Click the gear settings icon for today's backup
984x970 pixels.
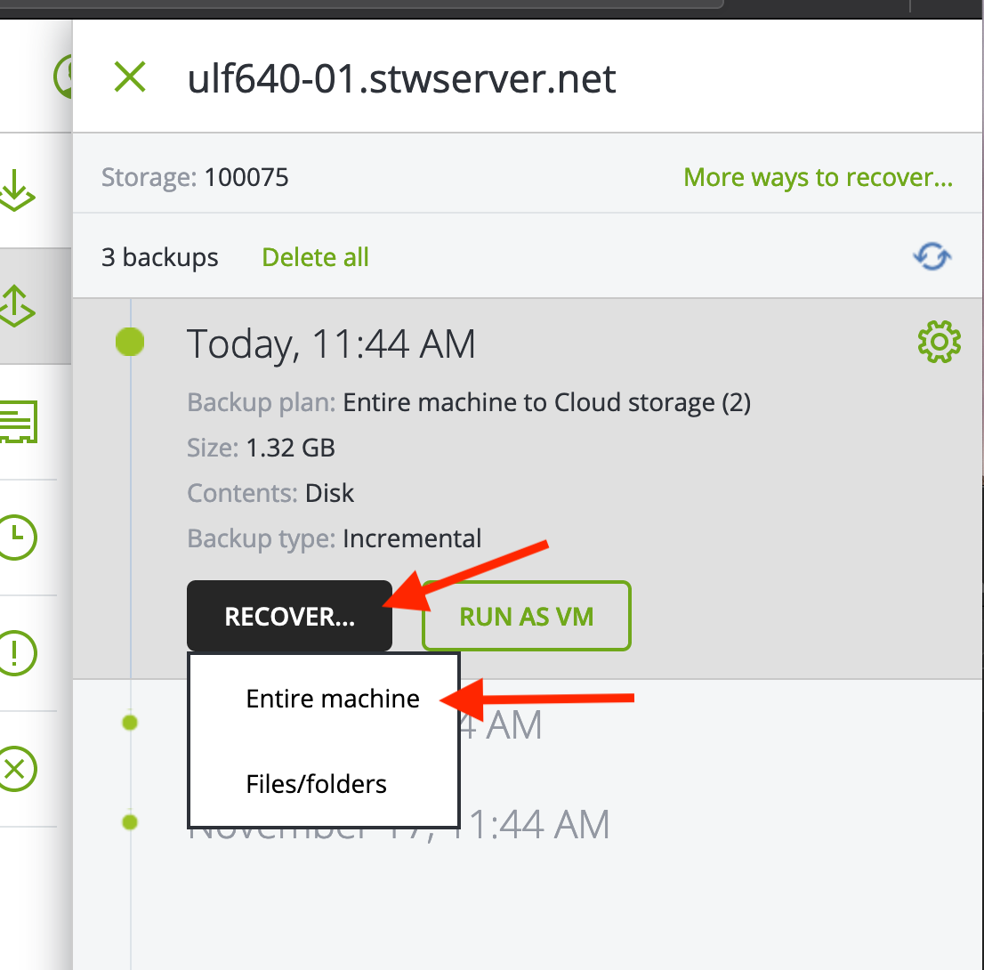pos(939,342)
